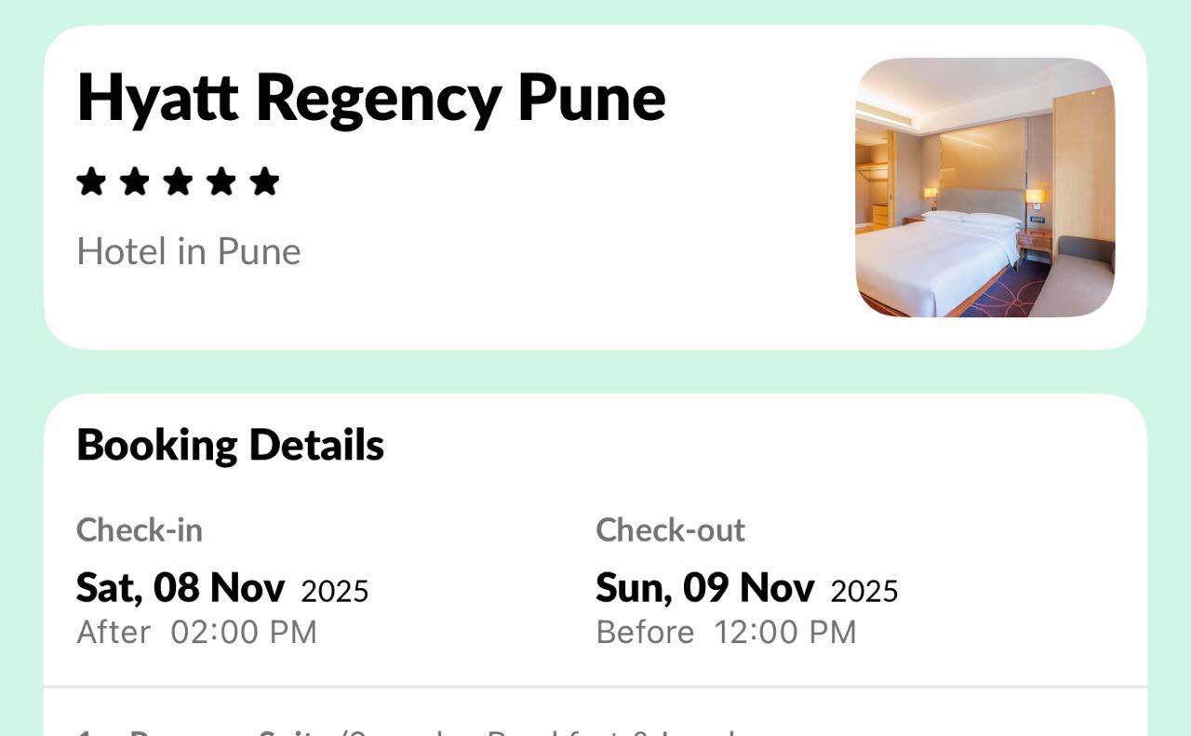Tap the third rating star

pyautogui.click(x=178, y=181)
